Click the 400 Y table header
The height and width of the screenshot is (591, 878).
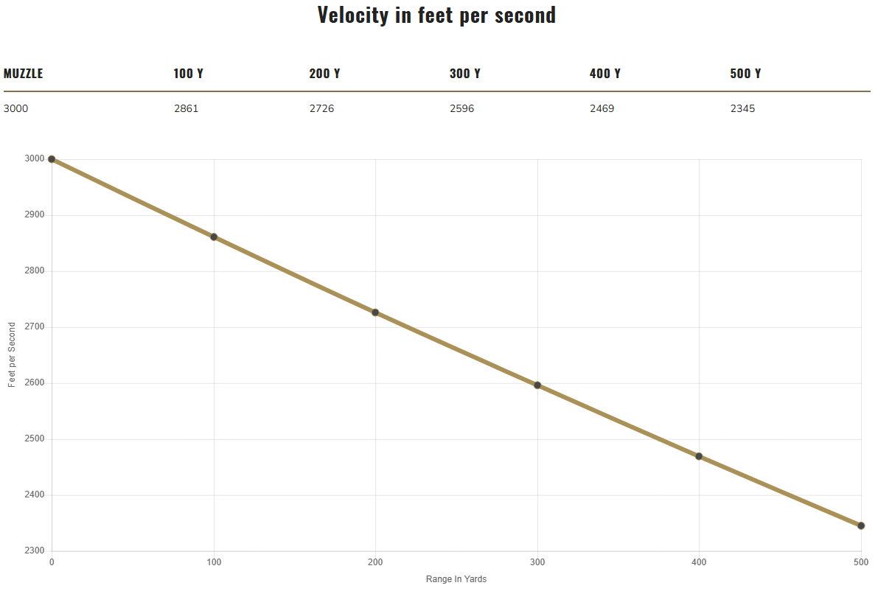pyautogui.click(x=605, y=74)
